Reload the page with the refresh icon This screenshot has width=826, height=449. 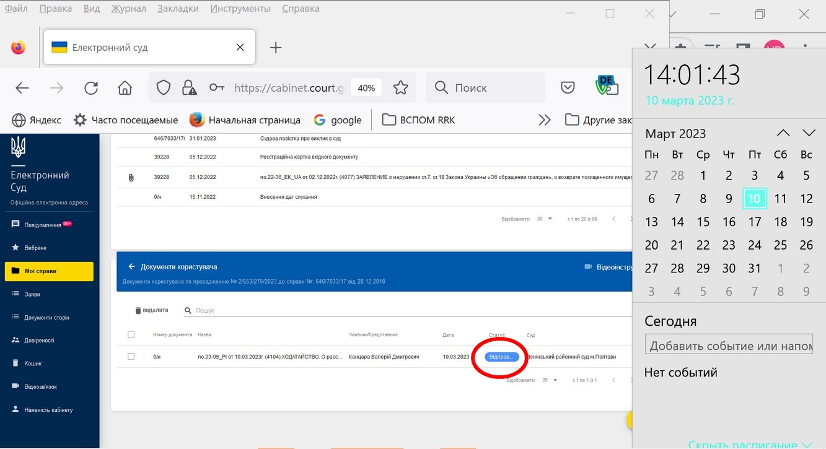tap(91, 88)
